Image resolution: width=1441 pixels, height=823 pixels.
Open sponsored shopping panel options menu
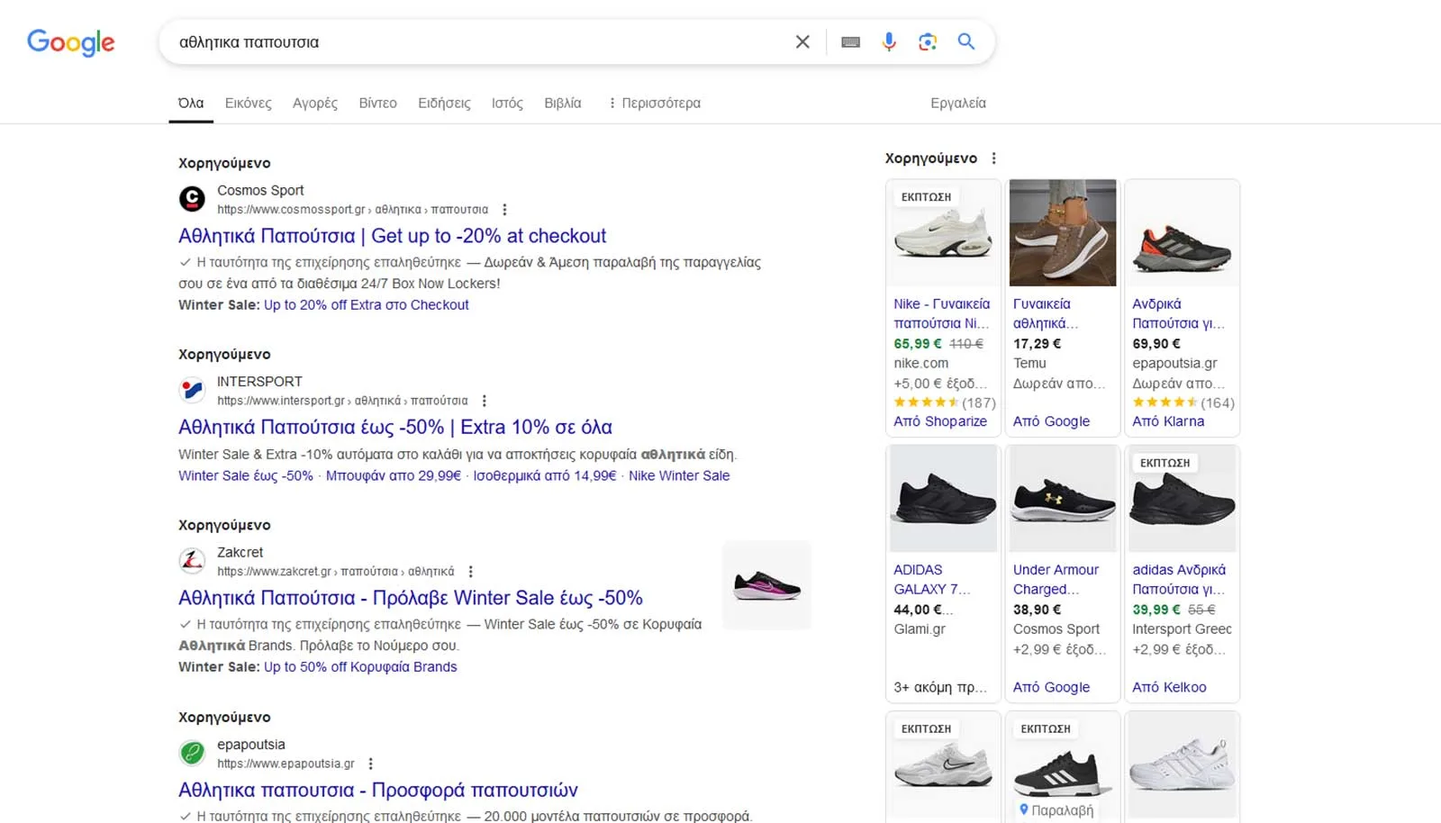(x=993, y=158)
